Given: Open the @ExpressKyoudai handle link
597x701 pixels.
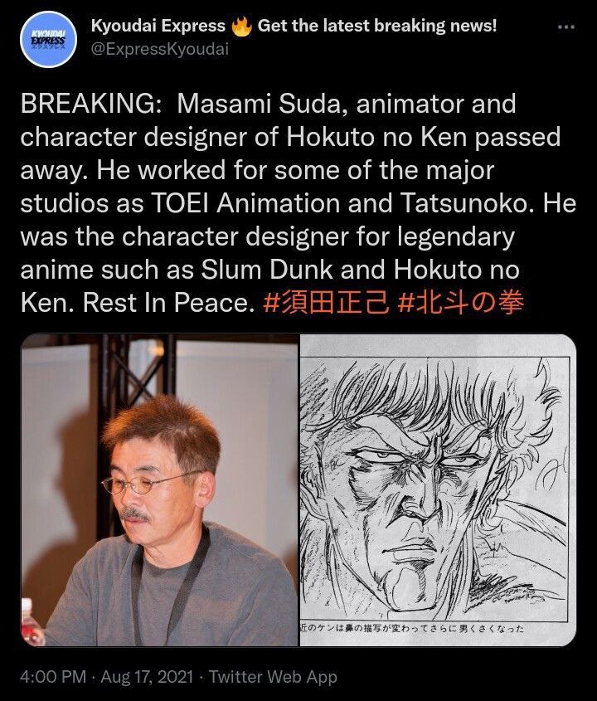Looking at the screenshot, I should click(160, 49).
